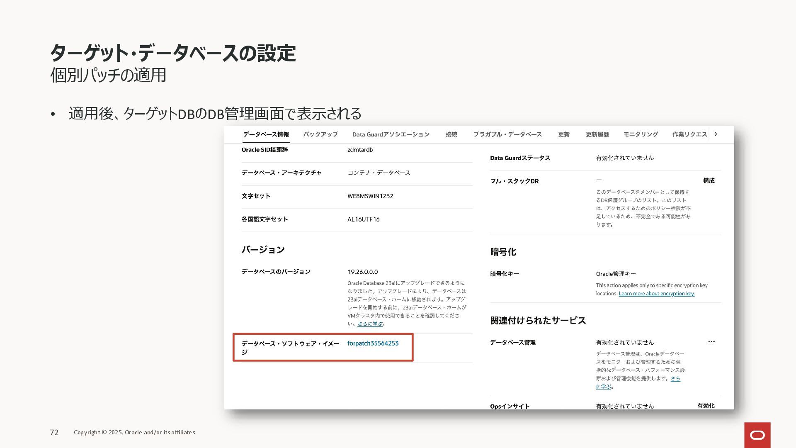Viewport: 796px width, 448px height.
Task: Click the Opsインサイト label
Action: point(510,406)
